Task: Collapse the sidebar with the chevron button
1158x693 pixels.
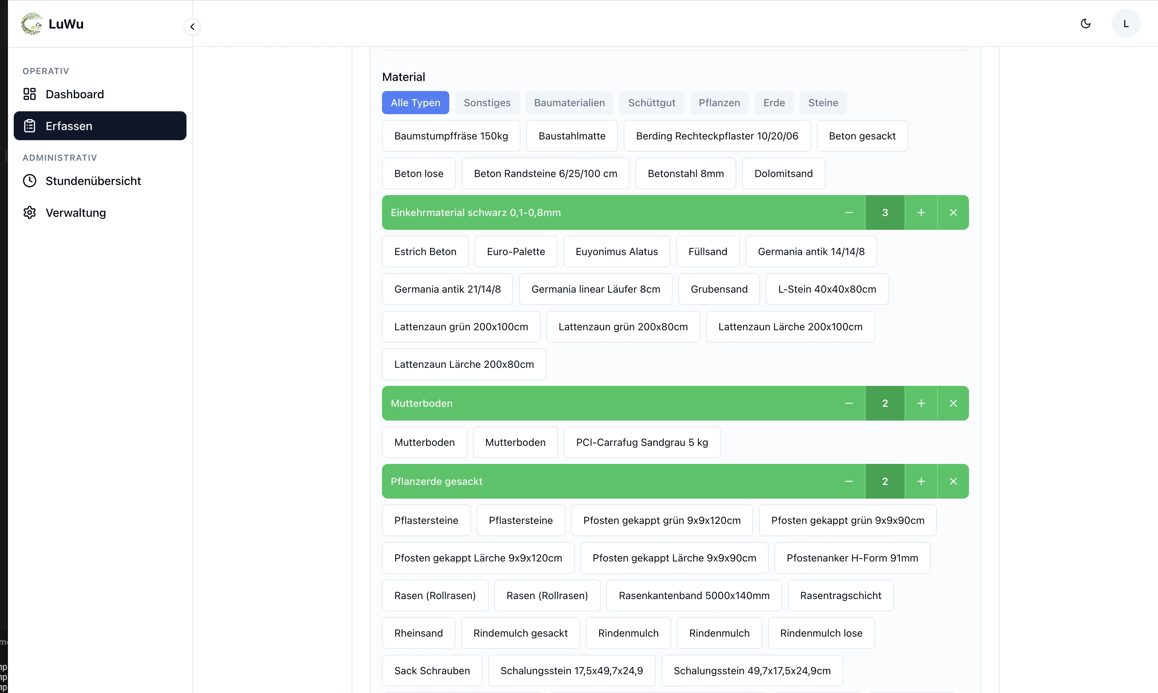Action: tap(192, 27)
